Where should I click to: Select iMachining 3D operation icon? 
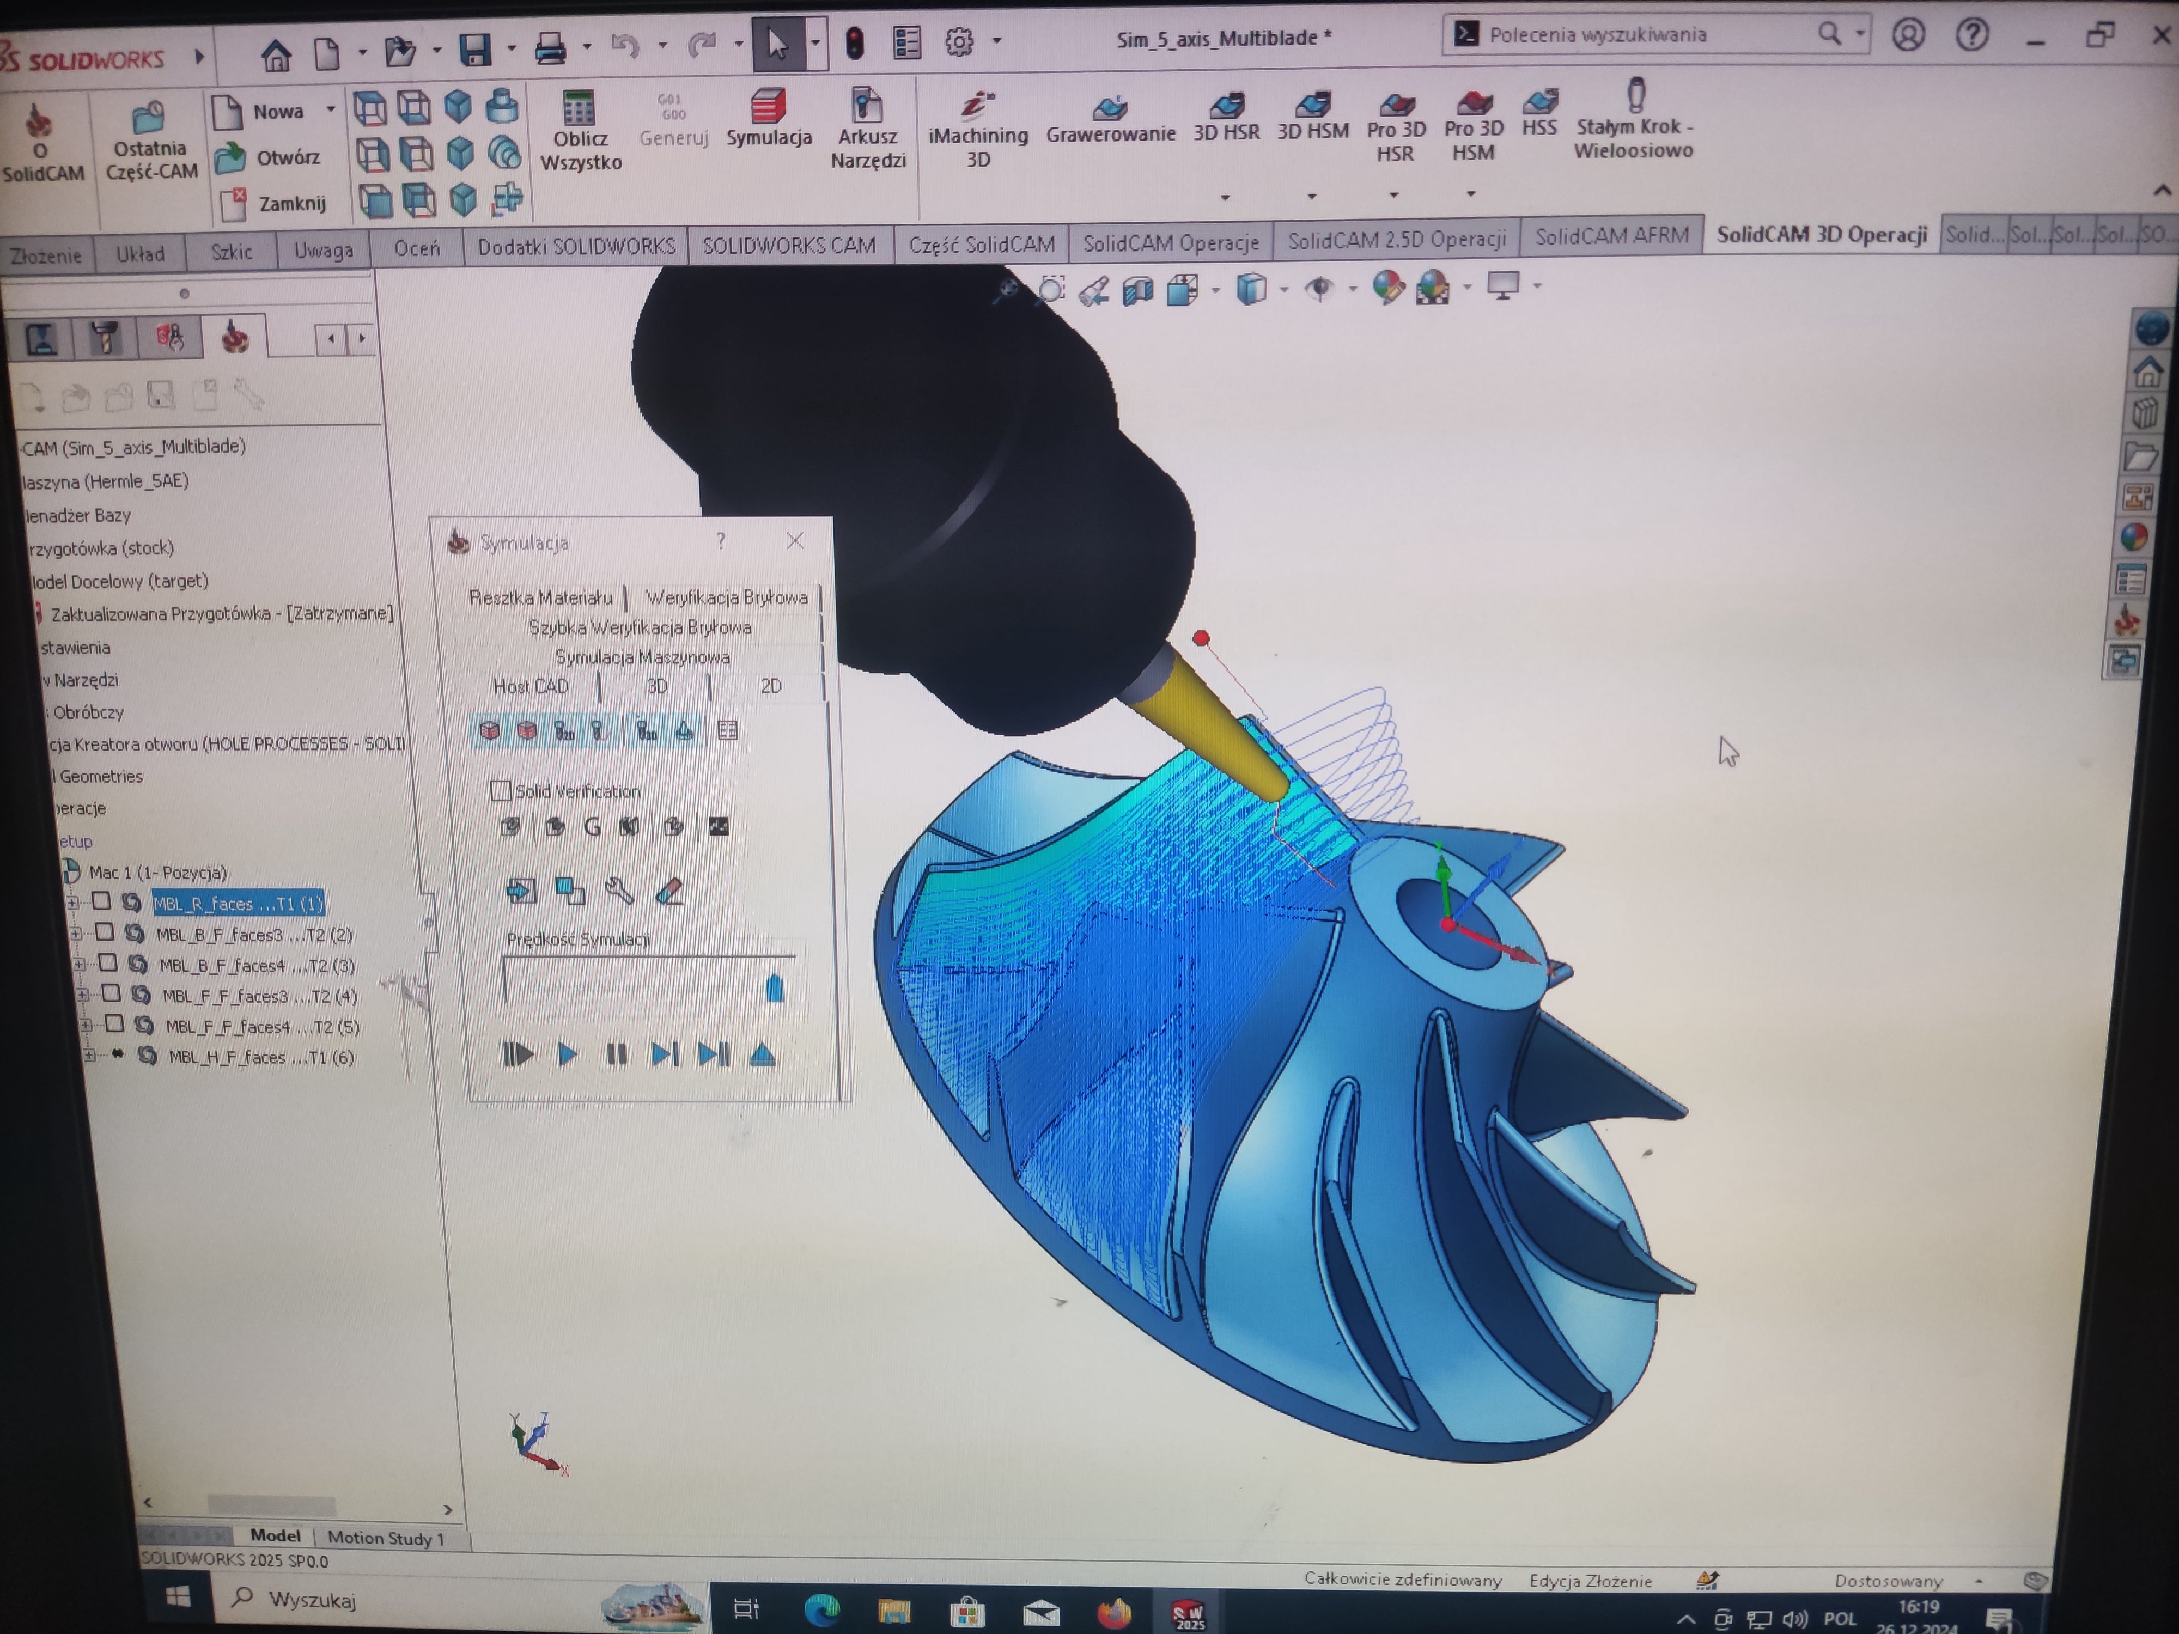tap(977, 105)
